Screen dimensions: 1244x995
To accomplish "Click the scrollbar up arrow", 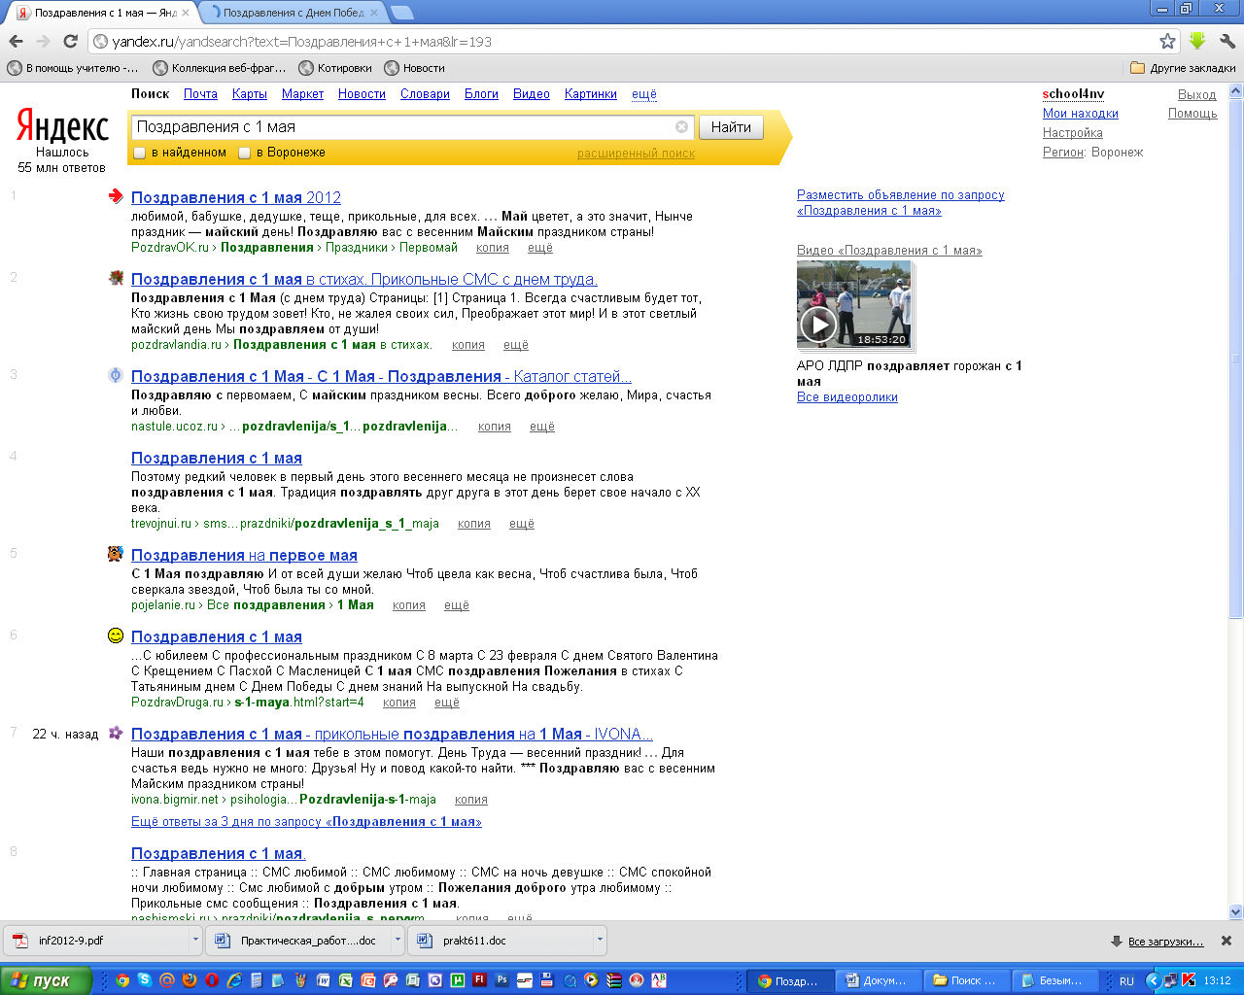I will [x=1235, y=91].
